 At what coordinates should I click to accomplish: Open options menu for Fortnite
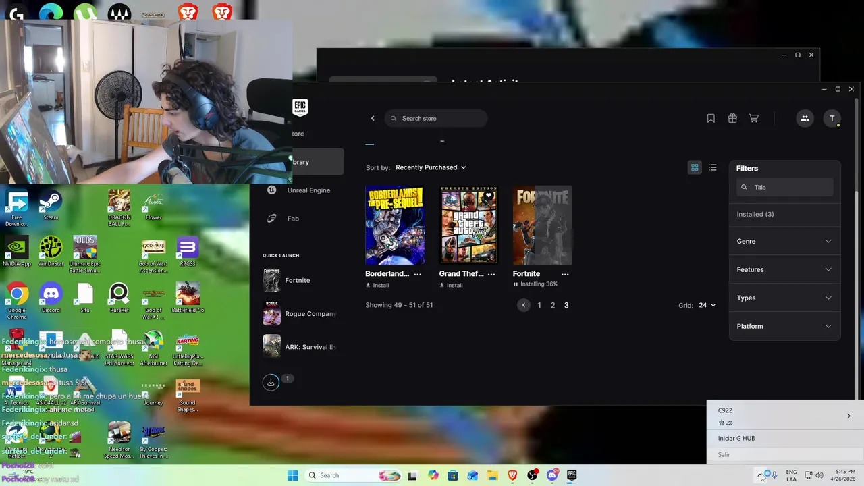pyautogui.click(x=565, y=274)
